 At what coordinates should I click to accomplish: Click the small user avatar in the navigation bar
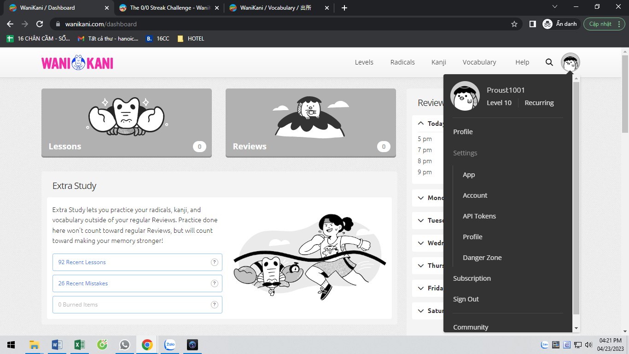[571, 62]
